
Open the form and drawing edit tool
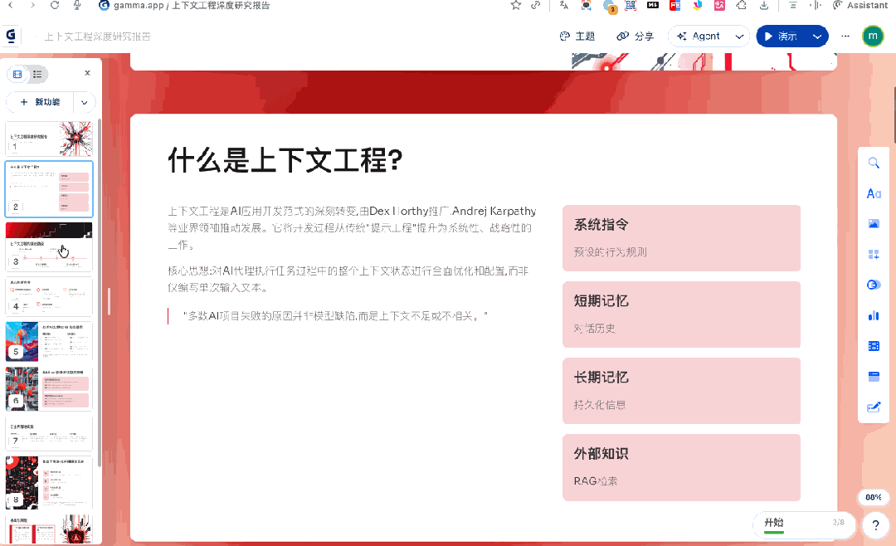tap(873, 407)
